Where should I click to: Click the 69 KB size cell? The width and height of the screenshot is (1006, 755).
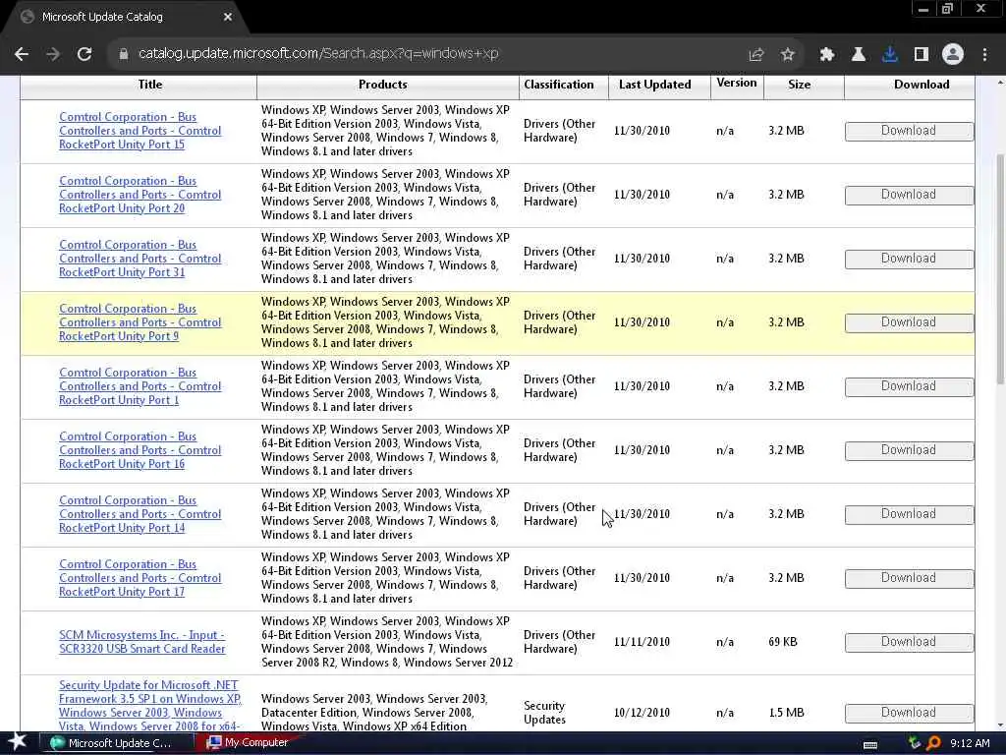tap(783, 641)
